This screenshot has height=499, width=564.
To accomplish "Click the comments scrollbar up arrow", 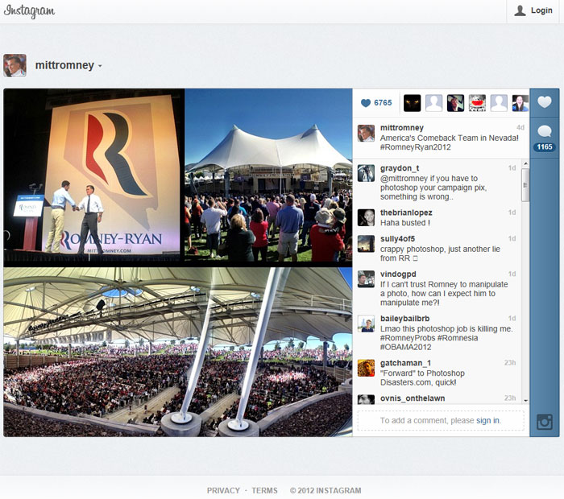I will tap(525, 164).
